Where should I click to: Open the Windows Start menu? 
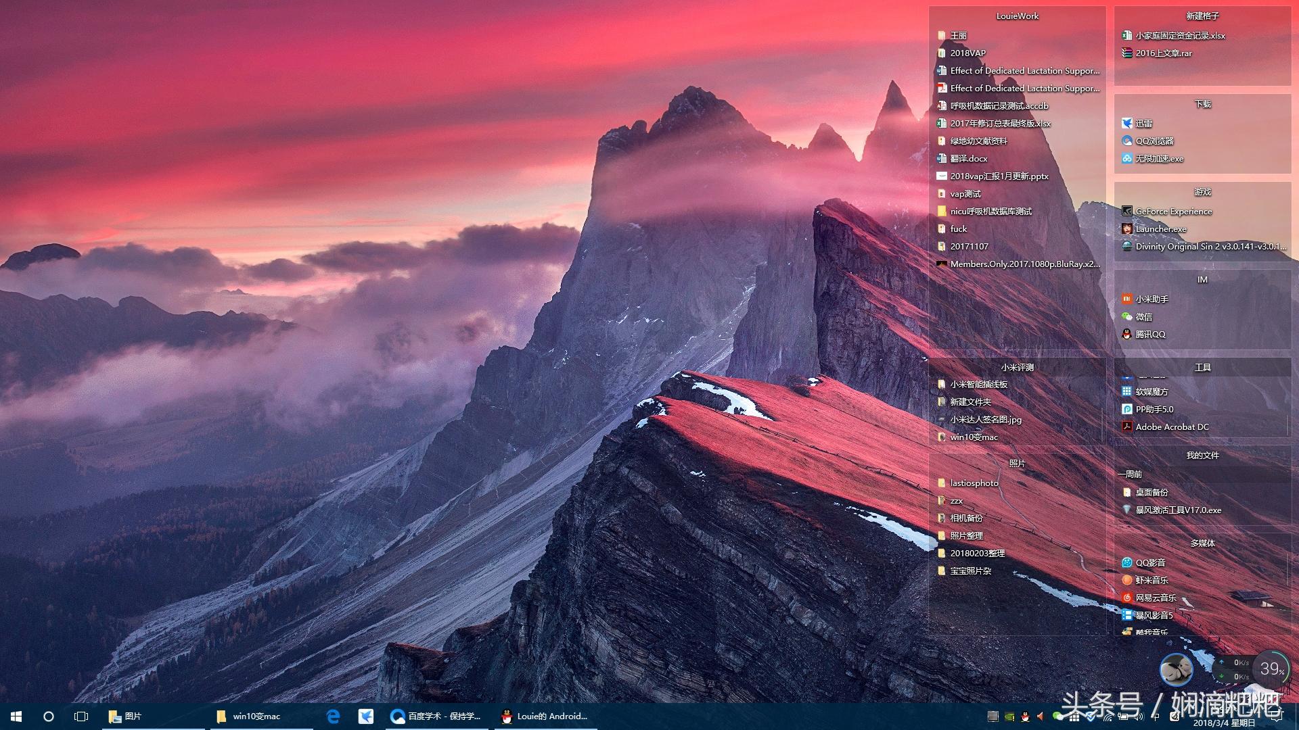click(x=16, y=716)
